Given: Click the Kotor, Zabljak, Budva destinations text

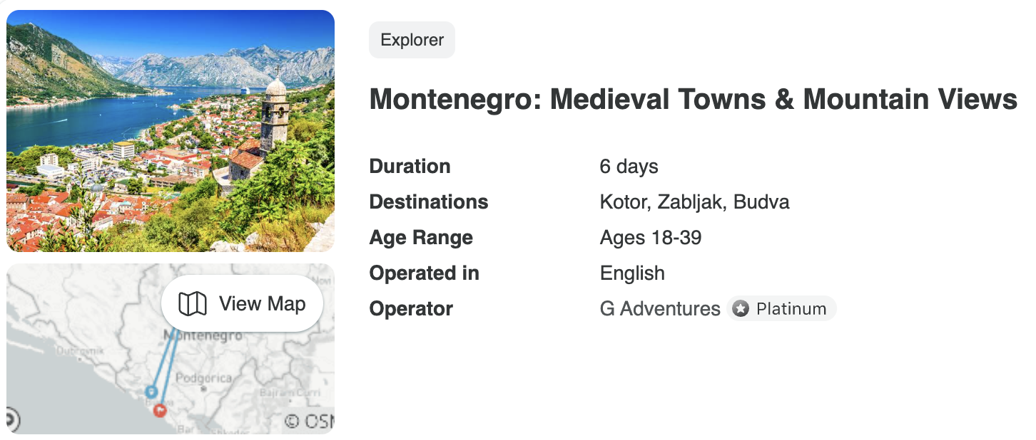Looking at the screenshot, I should 694,202.
